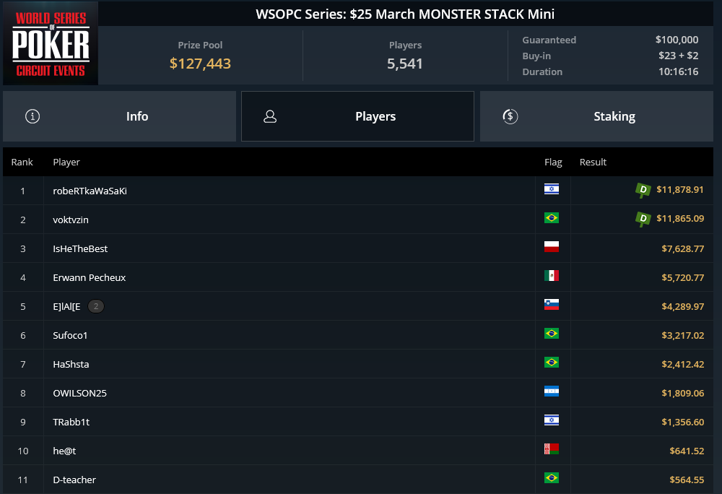Click the Player column header
The height and width of the screenshot is (494, 722).
click(66, 162)
